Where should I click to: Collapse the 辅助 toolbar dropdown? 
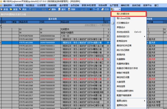[x=116, y=9]
